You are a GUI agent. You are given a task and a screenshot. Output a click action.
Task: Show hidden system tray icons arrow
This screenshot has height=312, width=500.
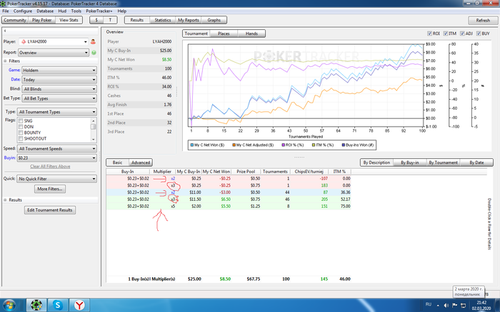438,306
